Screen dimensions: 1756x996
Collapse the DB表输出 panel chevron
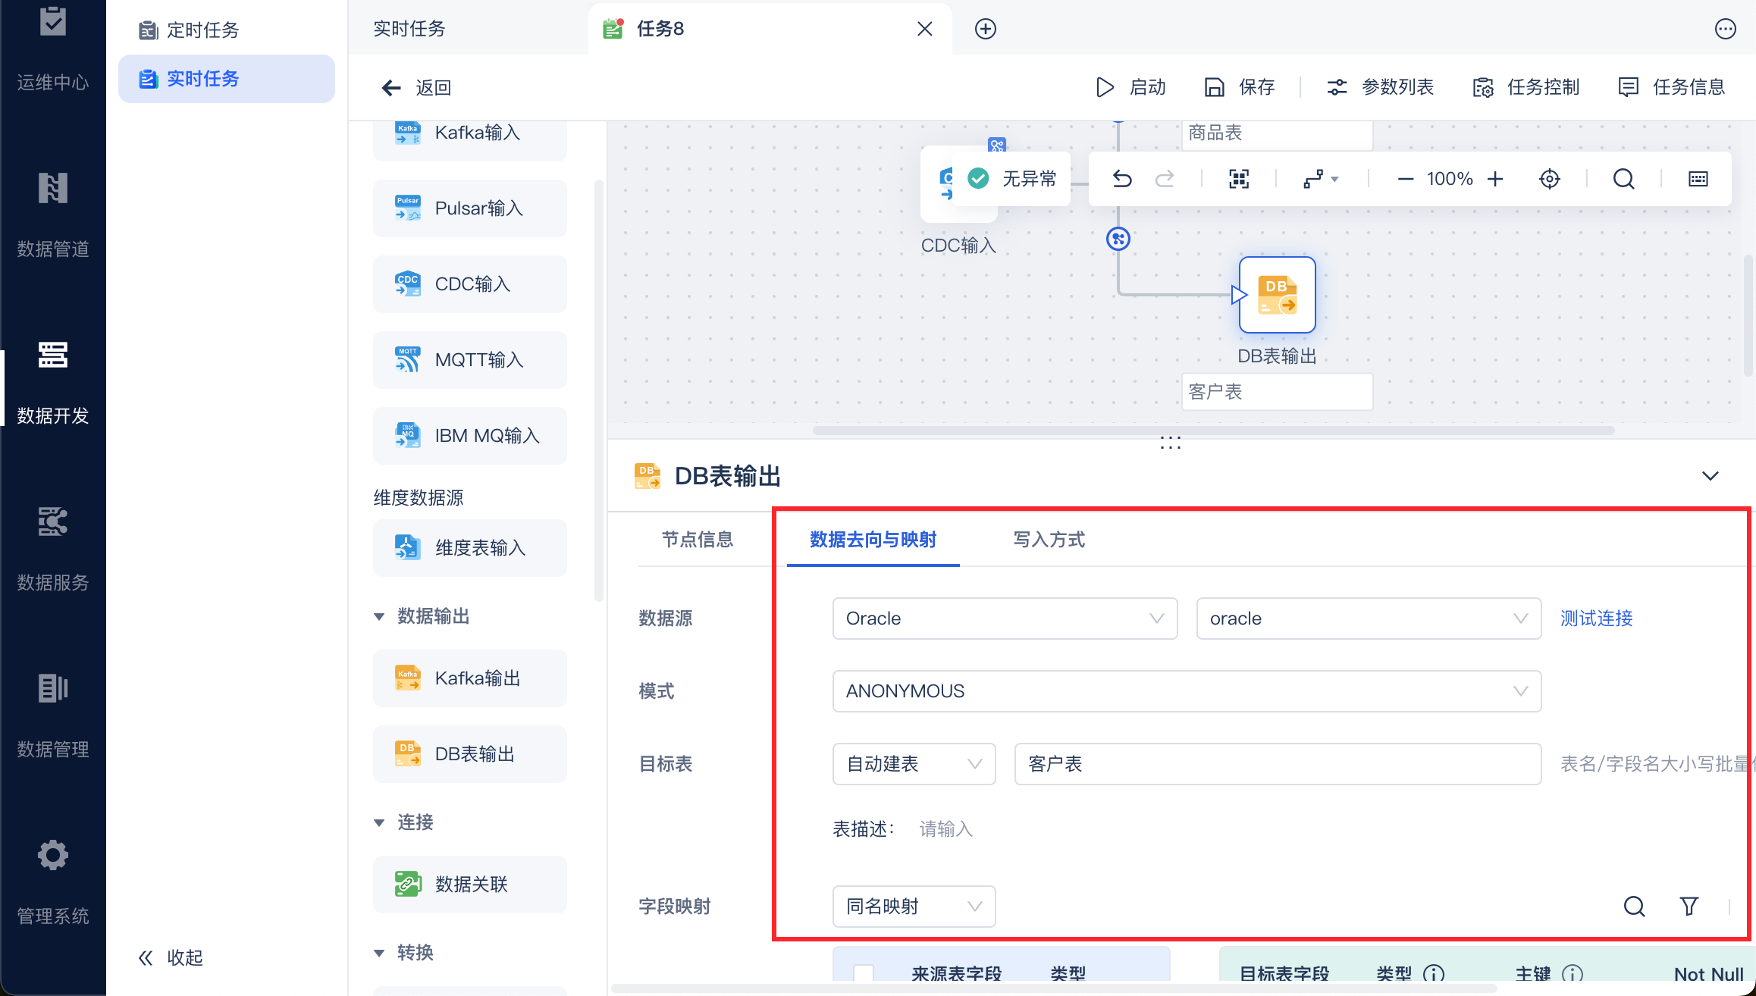point(1710,476)
